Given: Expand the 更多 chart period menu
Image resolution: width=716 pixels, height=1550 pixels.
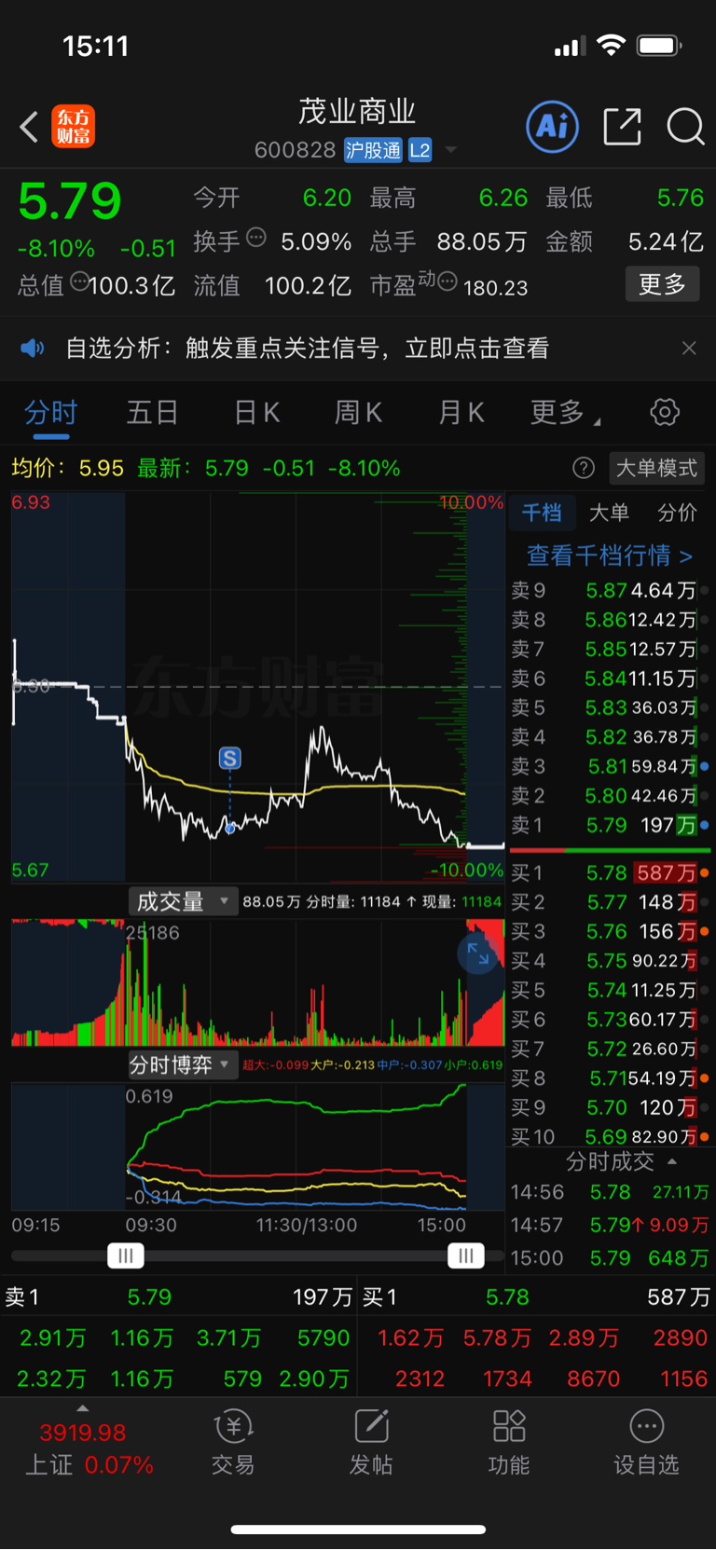Looking at the screenshot, I should pyautogui.click(x=564, y=412).
